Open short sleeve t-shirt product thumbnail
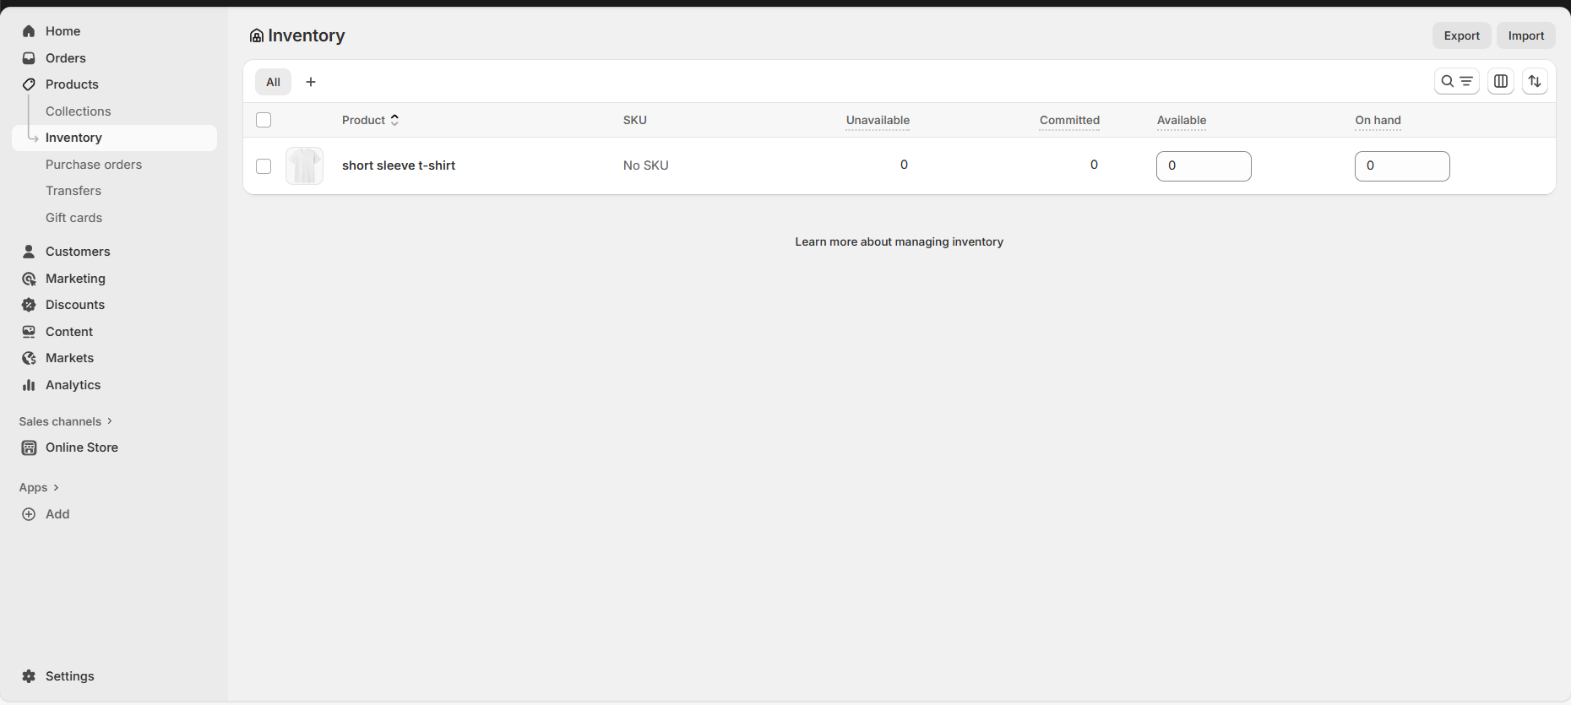Image resolution: width=1571 pixels, height=705 pixels. 304,166
